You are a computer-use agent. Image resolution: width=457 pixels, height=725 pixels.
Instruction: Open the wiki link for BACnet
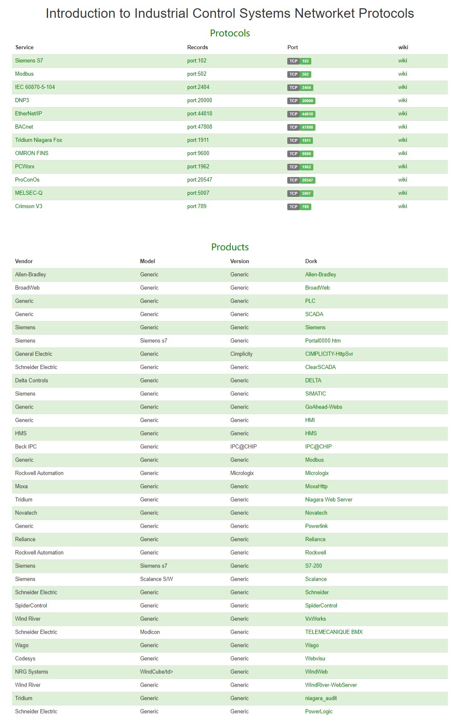click(x=403, y=127)
